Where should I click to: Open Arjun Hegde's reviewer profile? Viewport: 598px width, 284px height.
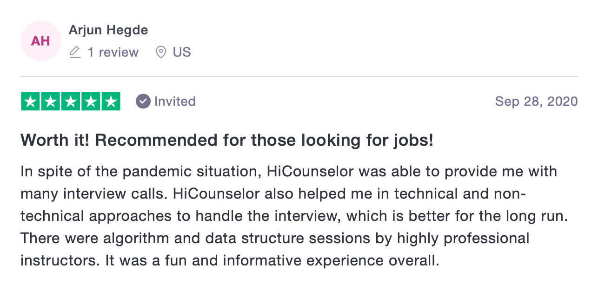tap(108, 30)
